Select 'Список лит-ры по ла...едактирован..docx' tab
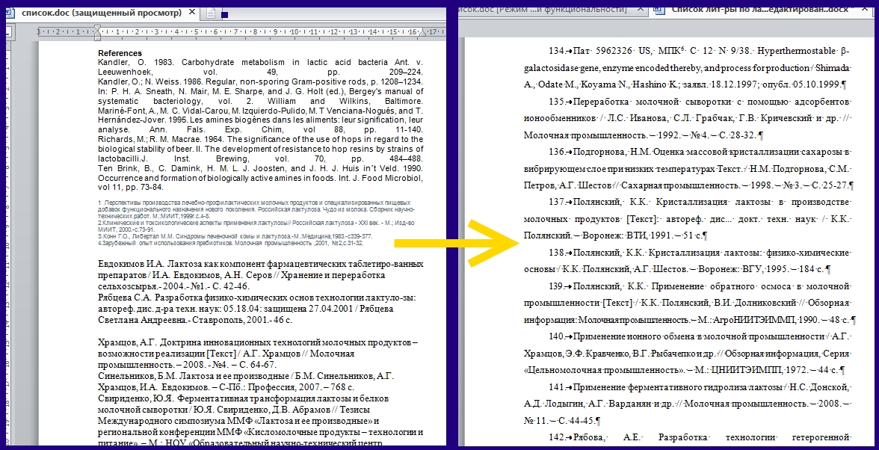 (x=761, y=9)
